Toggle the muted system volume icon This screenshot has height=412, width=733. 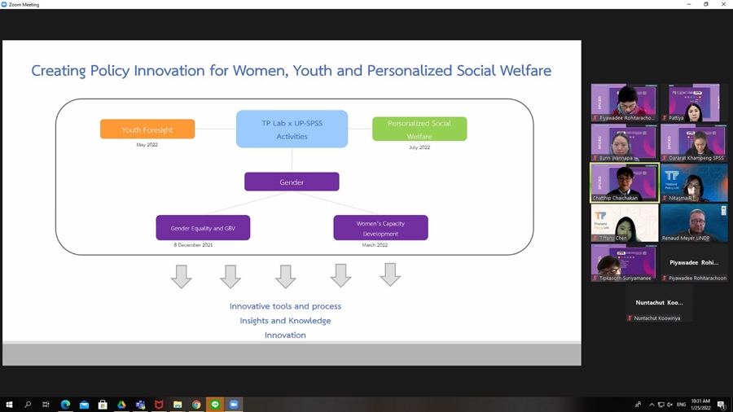point(669,405)
